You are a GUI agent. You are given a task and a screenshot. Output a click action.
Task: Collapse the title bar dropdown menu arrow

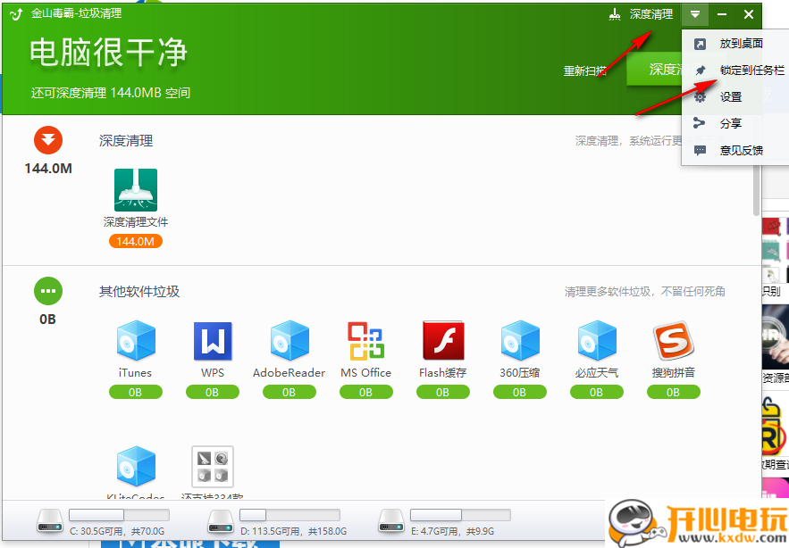click(x=695, y=14)
